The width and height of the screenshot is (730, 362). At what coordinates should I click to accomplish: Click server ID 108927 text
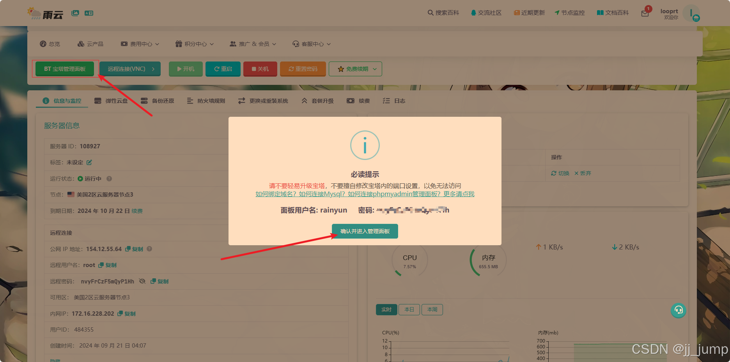[x=90, y=146]
